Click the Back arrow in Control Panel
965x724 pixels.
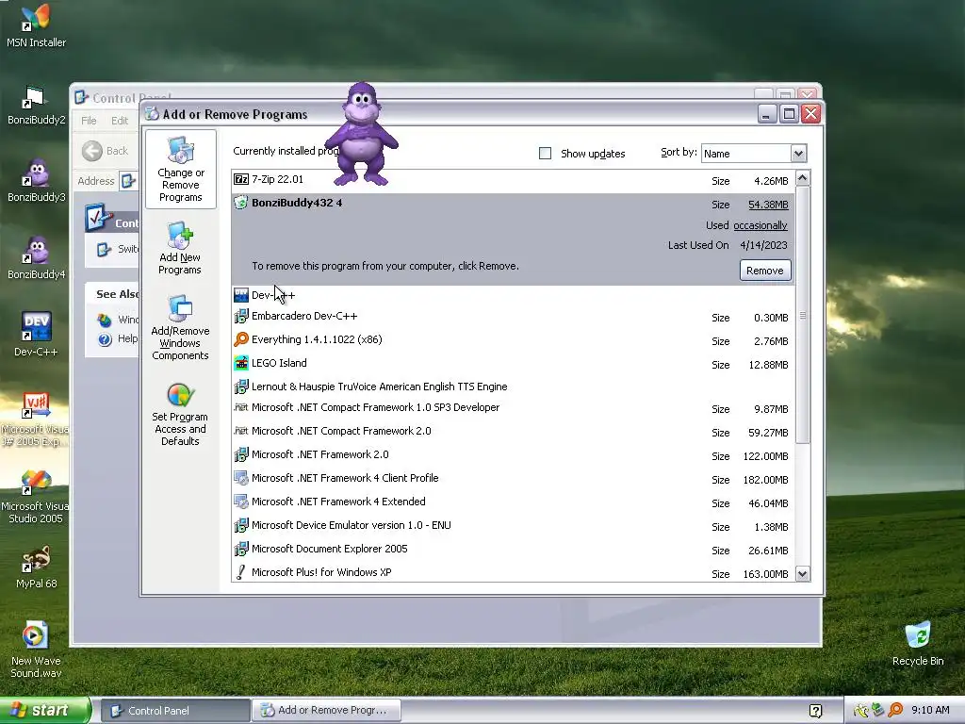click(x=92, y=151)
